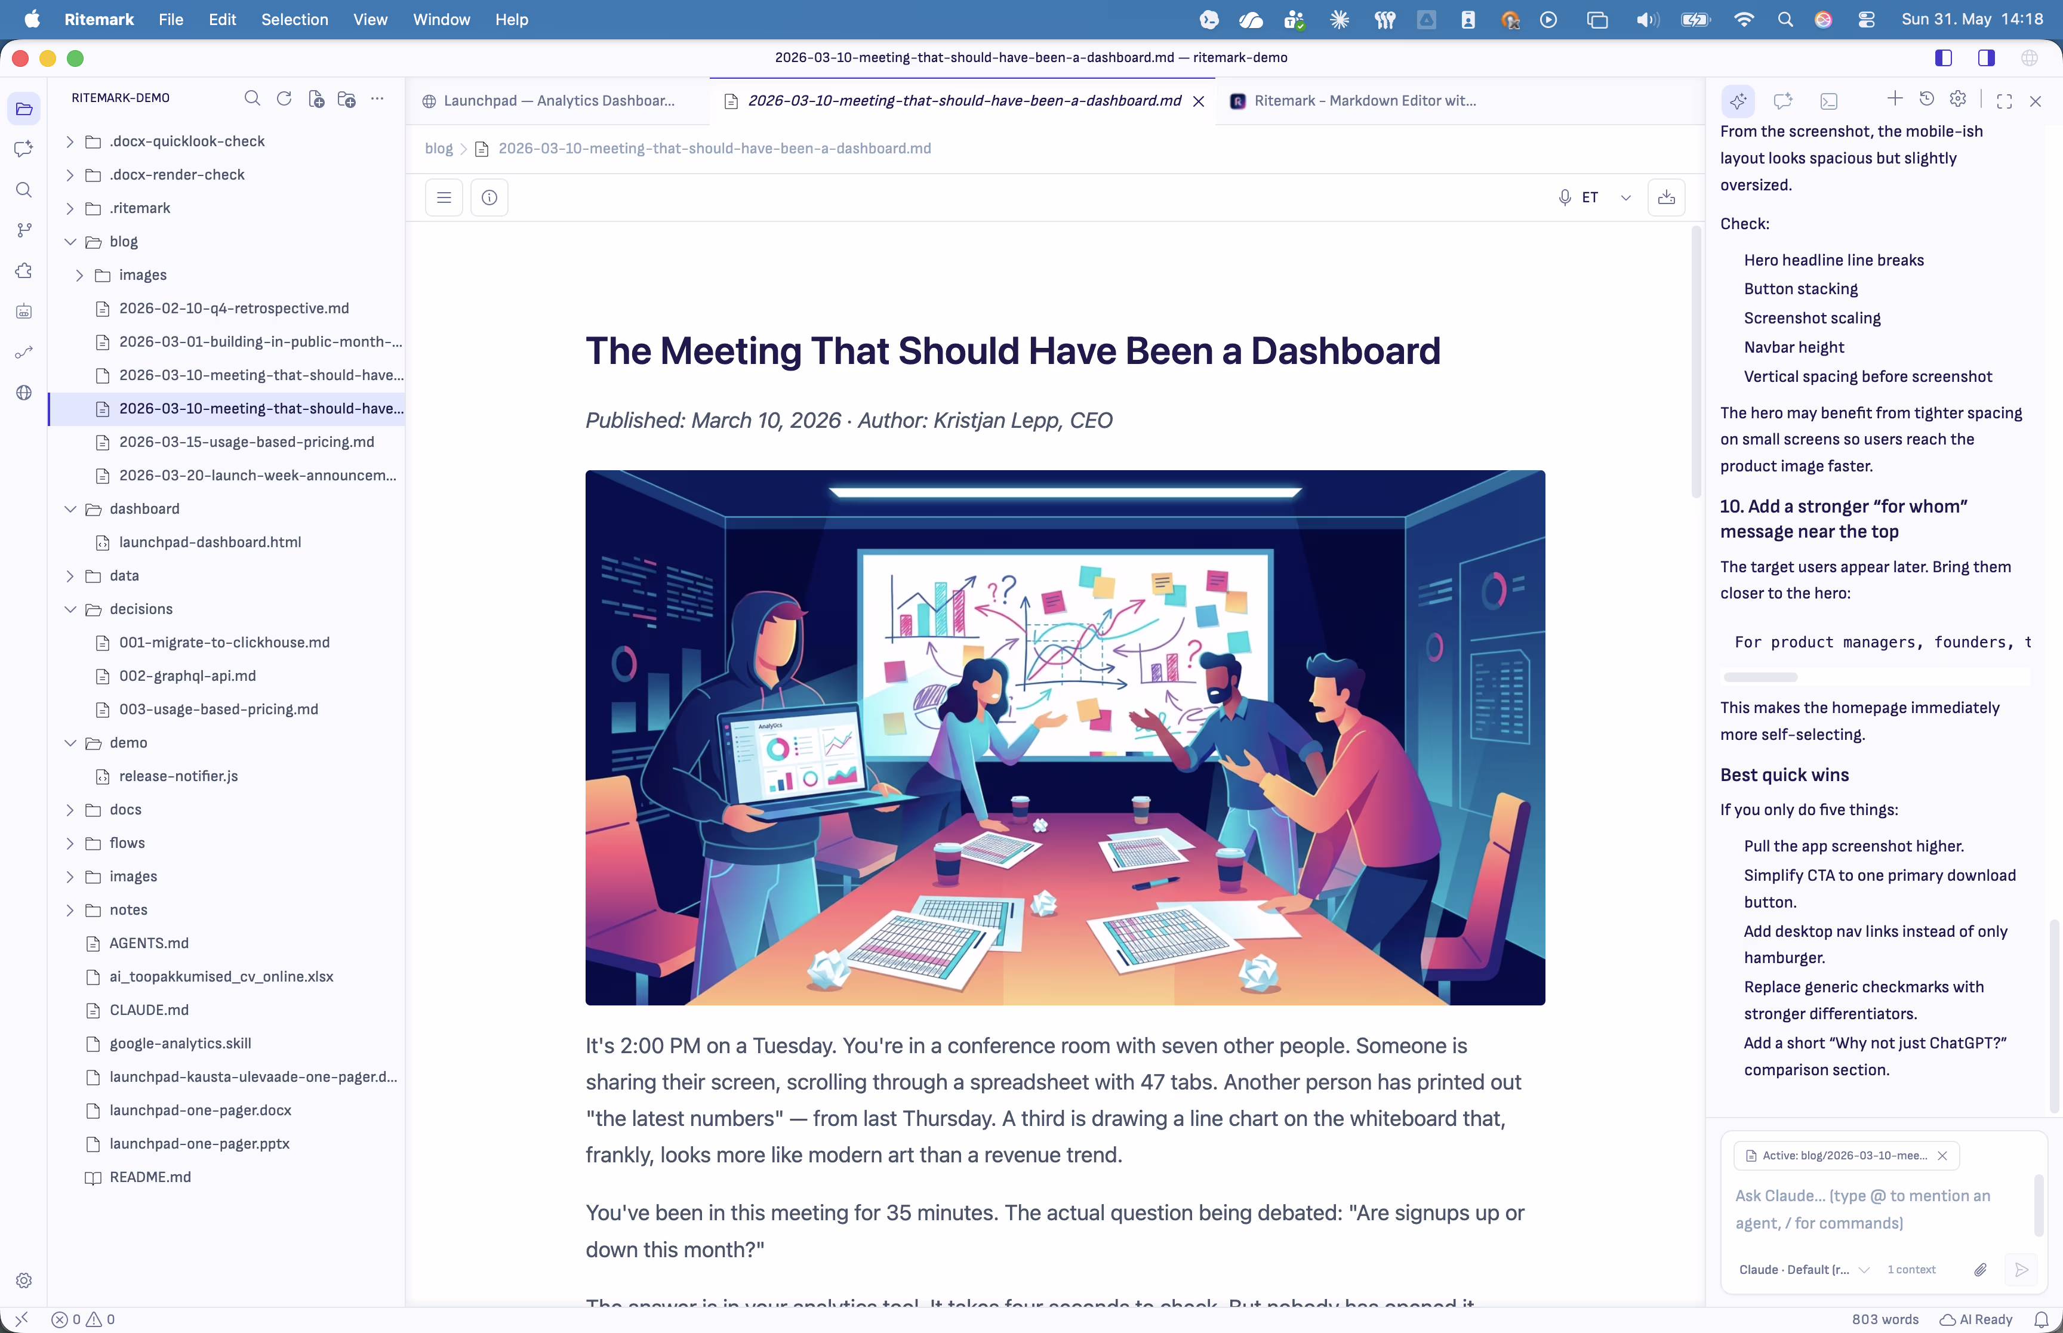Expand the notes folder
The height and width of the screenshot is (1333, 2063).
[227, 910]
